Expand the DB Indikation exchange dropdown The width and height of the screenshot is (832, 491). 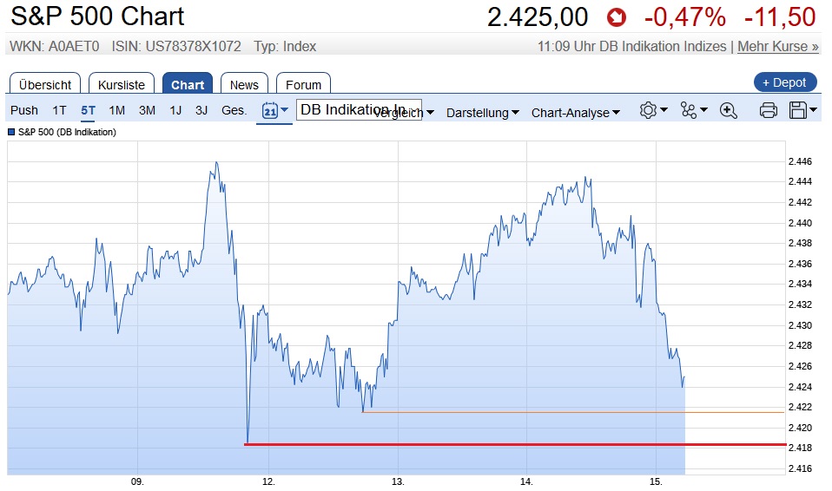tap(359, 110)
